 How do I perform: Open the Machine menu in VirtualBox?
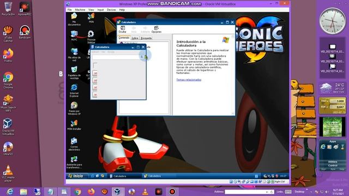point(80,10)
